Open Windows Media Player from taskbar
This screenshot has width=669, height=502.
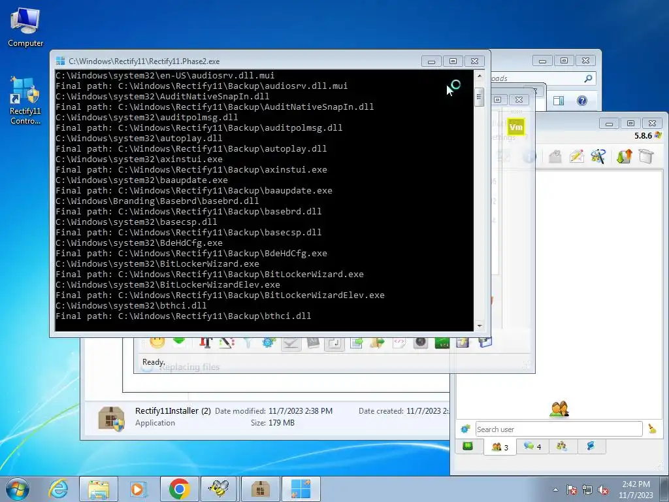tap(137, 489)
